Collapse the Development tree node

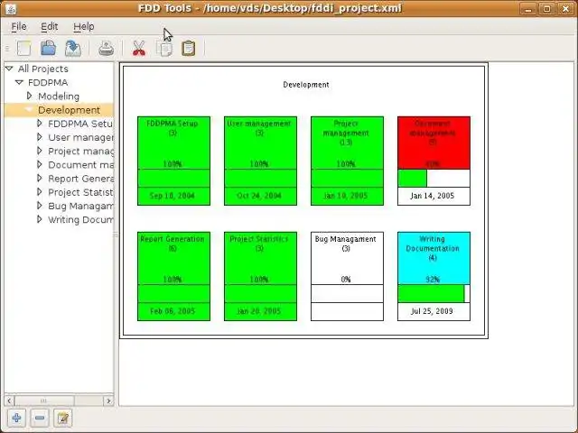click(x=30, y=110)
